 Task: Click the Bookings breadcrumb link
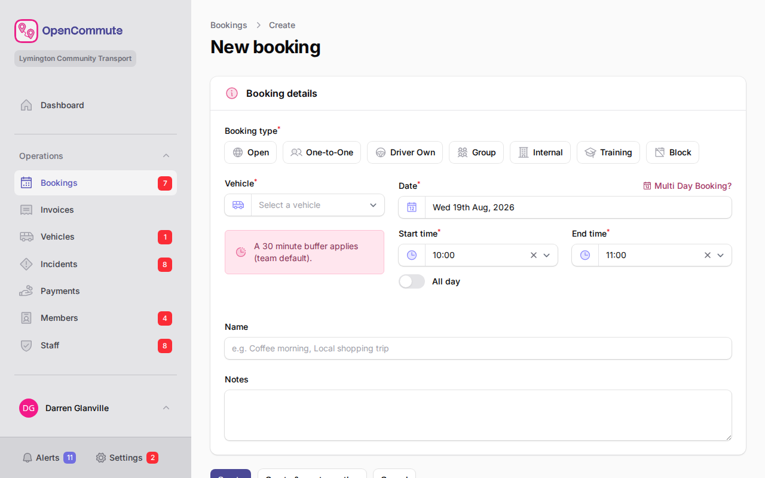tap(229, 25)
